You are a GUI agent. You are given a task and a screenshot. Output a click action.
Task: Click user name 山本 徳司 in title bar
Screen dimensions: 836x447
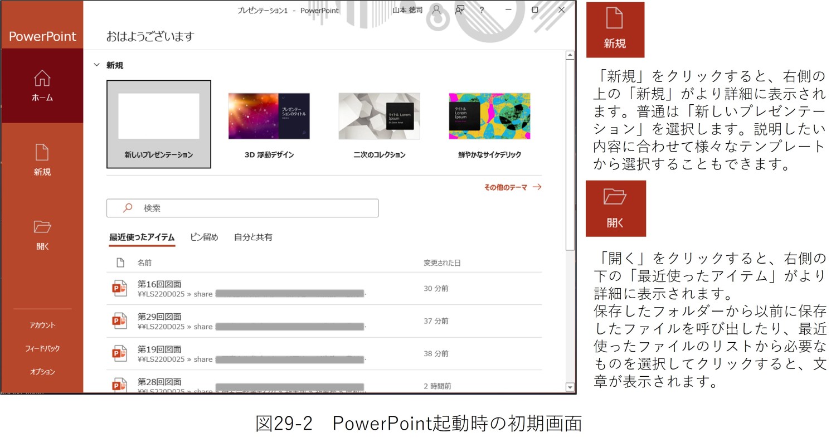[408, 10]
